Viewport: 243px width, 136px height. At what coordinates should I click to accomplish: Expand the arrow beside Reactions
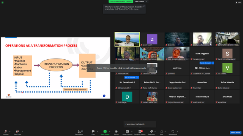click(155, 131)
